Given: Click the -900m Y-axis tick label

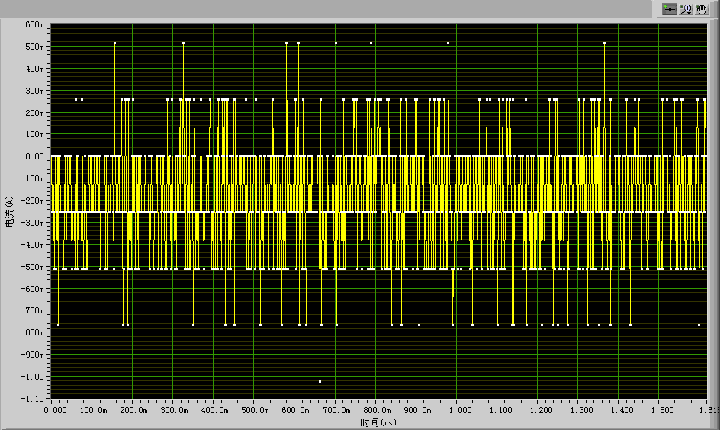Looking at the screenshot, I should click(x=32, y=355).
